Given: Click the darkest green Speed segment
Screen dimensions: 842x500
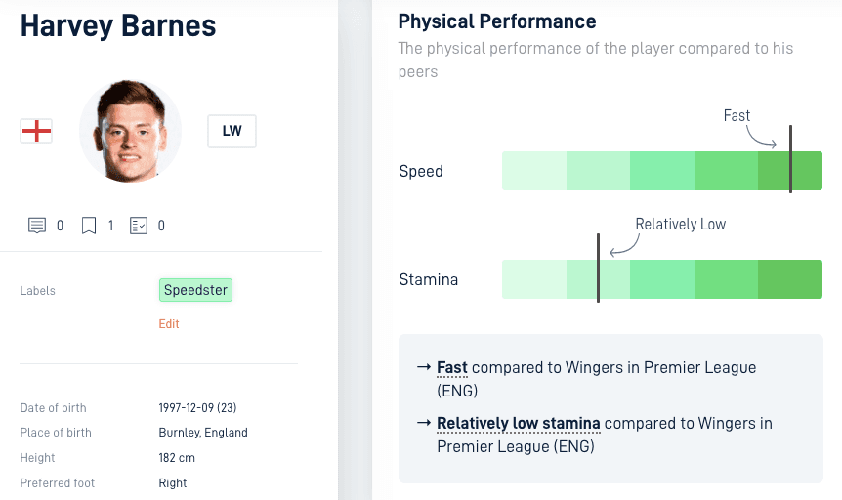Looking at the screenshot, I should click(x=790, y=171).
